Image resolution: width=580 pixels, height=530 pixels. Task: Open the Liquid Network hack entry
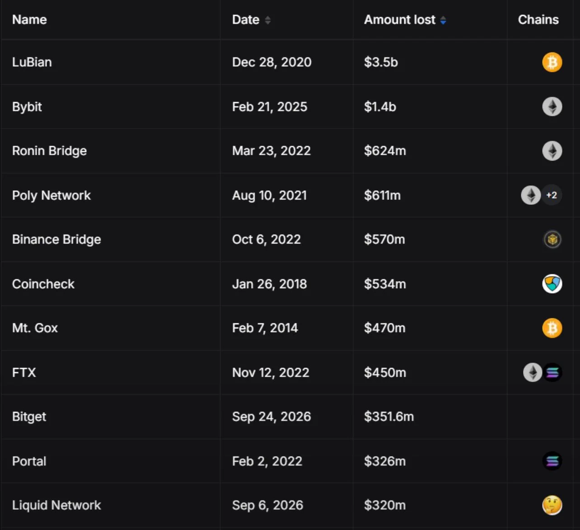coord(56,505)
